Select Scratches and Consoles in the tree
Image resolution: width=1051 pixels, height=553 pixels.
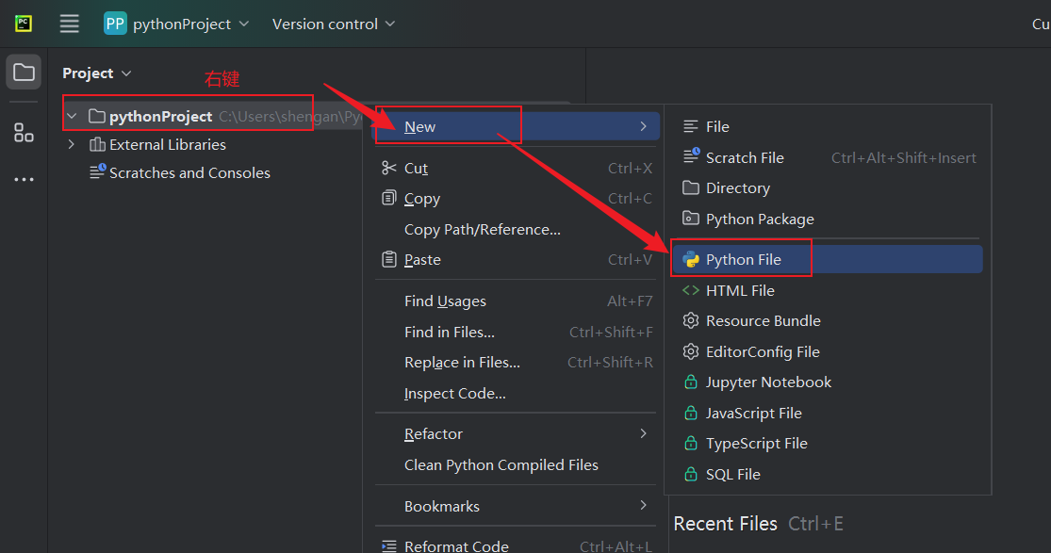point(189,173)
